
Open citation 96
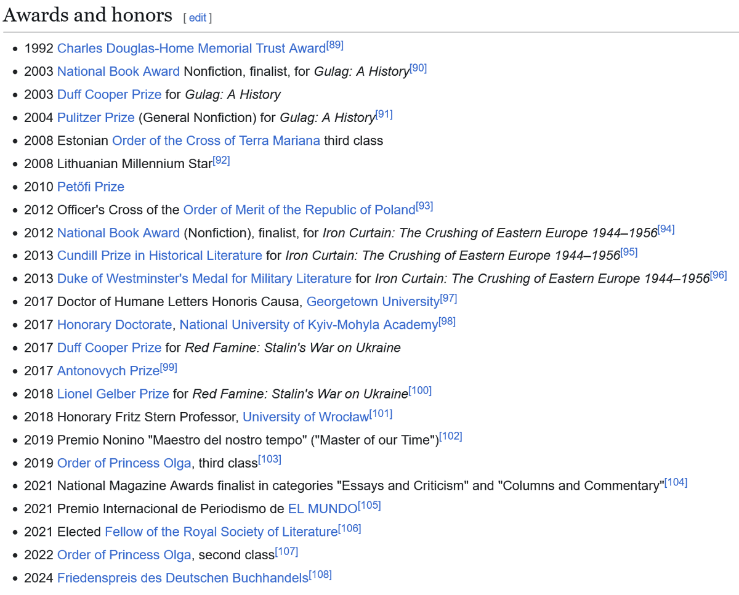tap(719, 275)
